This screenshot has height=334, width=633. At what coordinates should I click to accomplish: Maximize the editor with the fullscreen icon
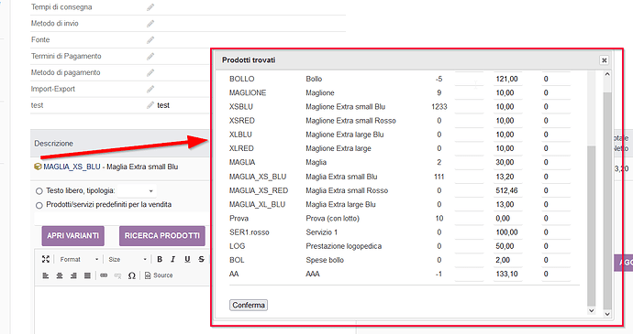pos(46,259)
